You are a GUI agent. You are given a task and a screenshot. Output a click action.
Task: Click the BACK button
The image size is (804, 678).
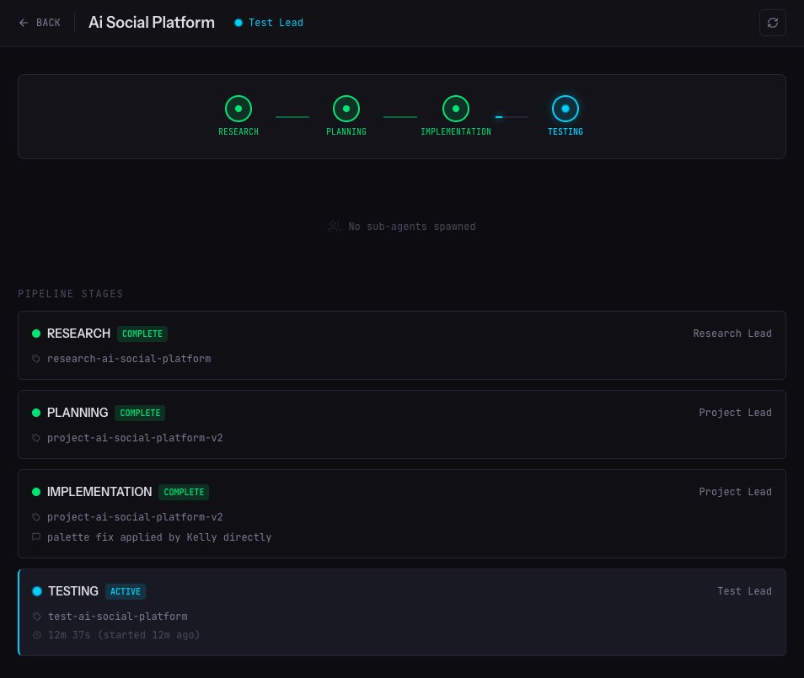pyautogui.click(x=40, y=23)
